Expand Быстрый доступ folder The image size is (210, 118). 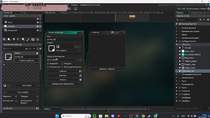coord(177,24)
